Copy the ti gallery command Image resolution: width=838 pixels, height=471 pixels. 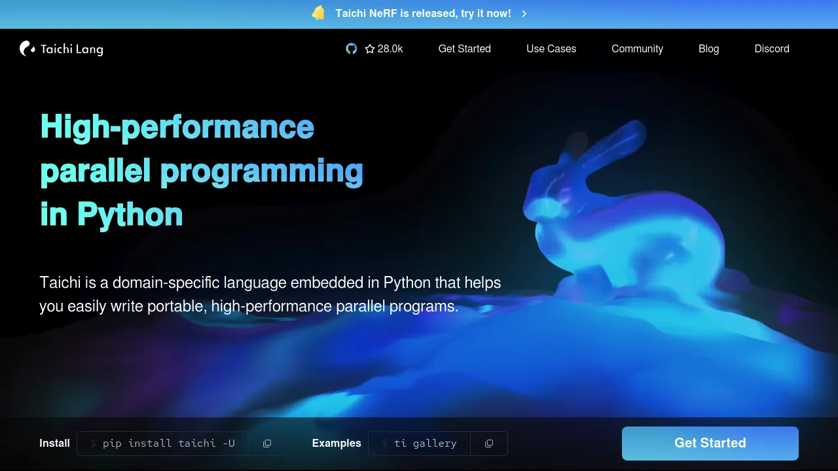click(x=489, y=444)
